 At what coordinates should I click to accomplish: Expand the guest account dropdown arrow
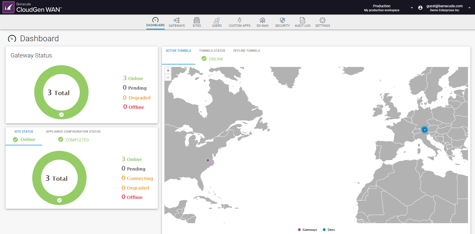[469, 8]
